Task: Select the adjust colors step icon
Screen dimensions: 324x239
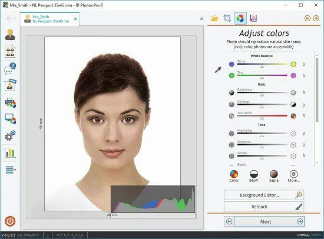Action: [240, 18]
